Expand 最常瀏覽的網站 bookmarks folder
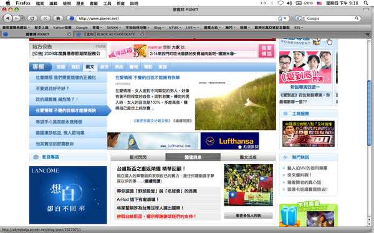 pos(16,27)
